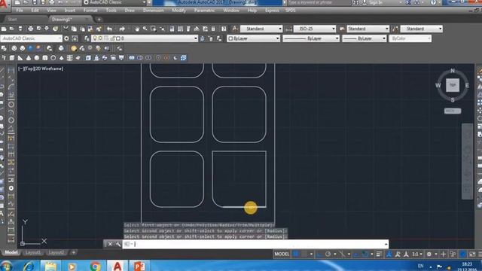Viewport: 482px width, 271px height.
Task: Toggle grid display in status bar
Action: coord(296,254)
